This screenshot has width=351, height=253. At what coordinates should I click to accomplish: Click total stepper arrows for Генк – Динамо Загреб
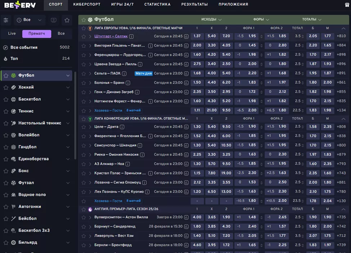[303, 92]
